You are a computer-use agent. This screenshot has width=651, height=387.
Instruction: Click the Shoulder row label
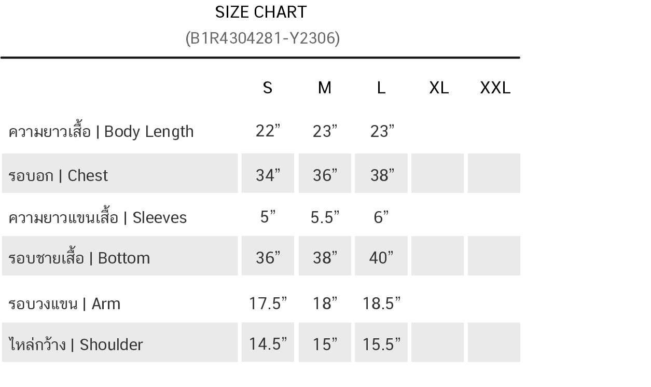pyautogui.click(x=76, y=344)
